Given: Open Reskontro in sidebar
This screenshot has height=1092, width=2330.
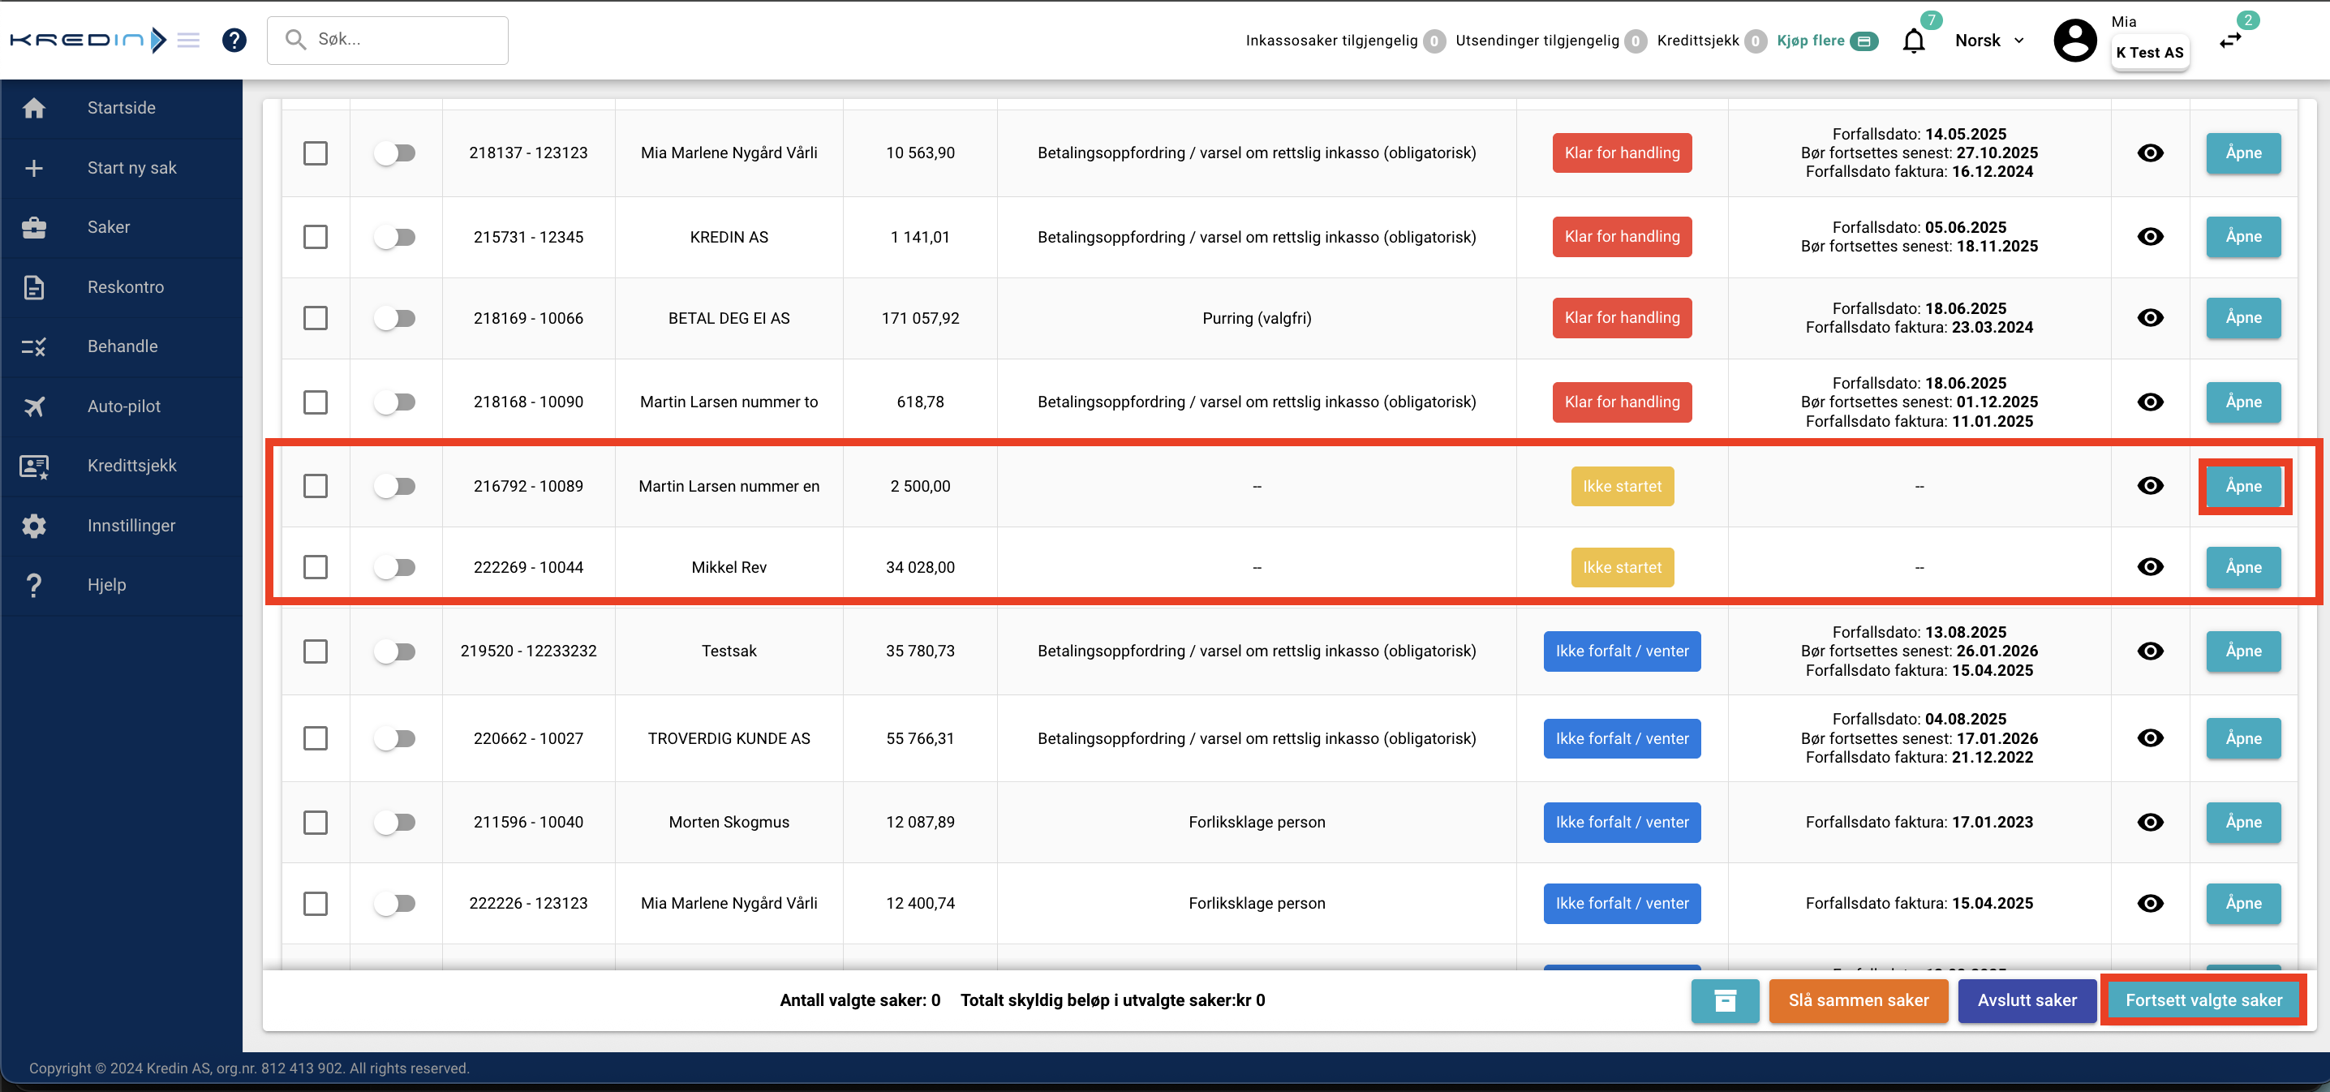Looking at the screenshot, I should (121, 287).
